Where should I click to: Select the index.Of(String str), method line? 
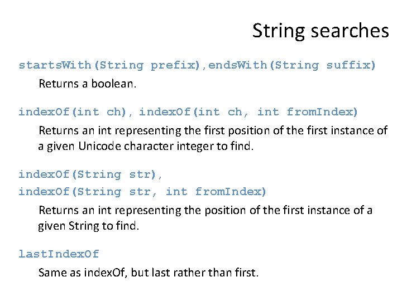pyautogui.click(x=90, y=174)
